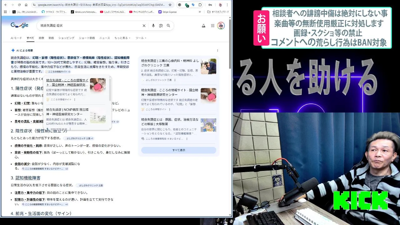The height and width of the screenshot is (225, 400).
Task: Click the よしざわクリニック 三鷹 +1 source chip
Action: 79,138
